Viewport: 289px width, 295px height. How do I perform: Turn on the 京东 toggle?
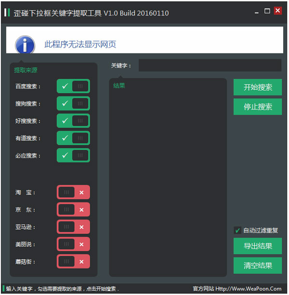(x=73, y=210)
